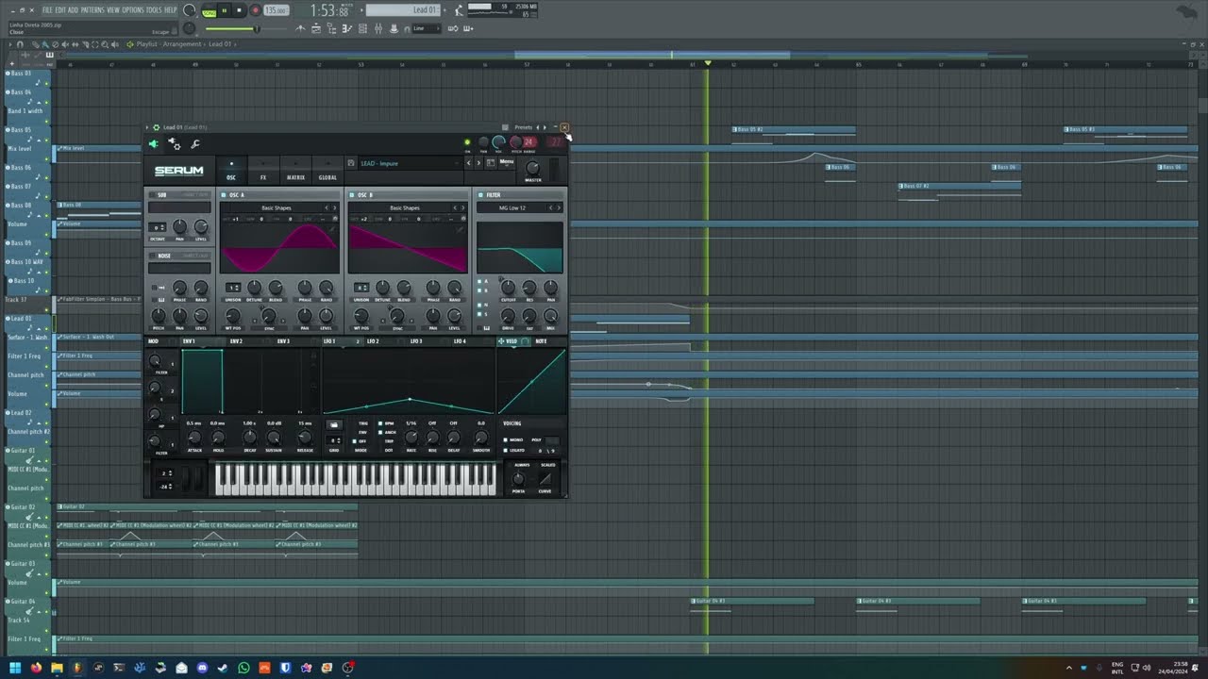
Task: Toggle LFO BPM sync checkbox
Action: click(x=380, y=423)
